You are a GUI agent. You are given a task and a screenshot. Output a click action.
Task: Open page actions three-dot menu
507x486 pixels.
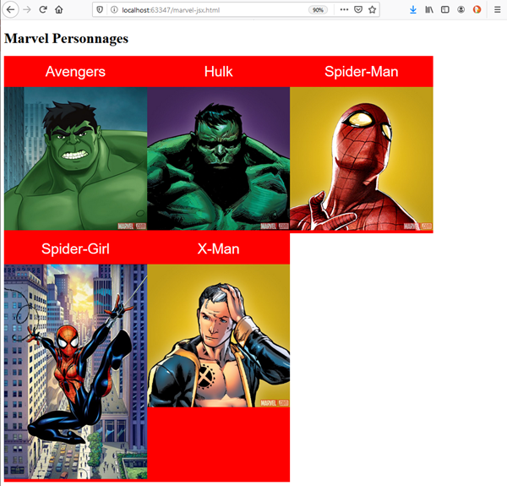click(x=345, y=9)
